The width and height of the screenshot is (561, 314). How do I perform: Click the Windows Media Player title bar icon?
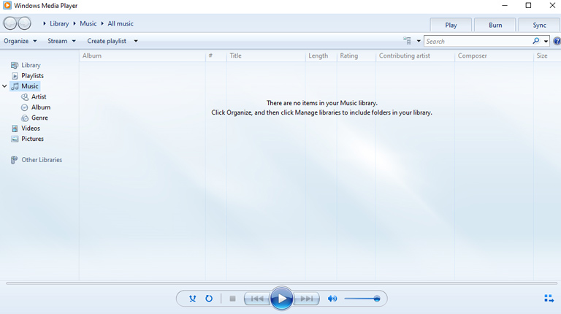(x=7, y=5)
